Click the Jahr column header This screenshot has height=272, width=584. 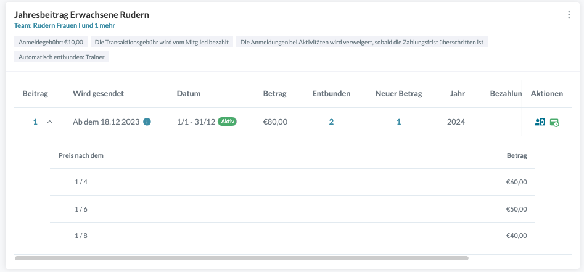[458, 94]
